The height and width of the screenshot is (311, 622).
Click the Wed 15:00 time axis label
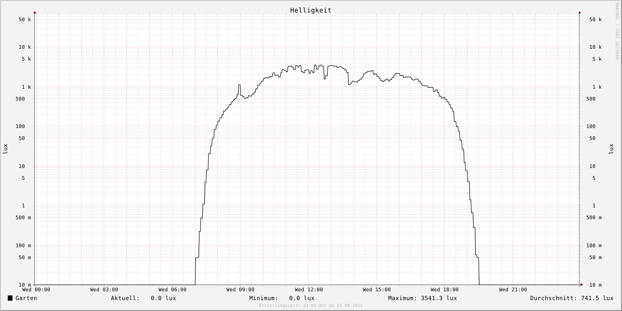click(x=377, y=290)
